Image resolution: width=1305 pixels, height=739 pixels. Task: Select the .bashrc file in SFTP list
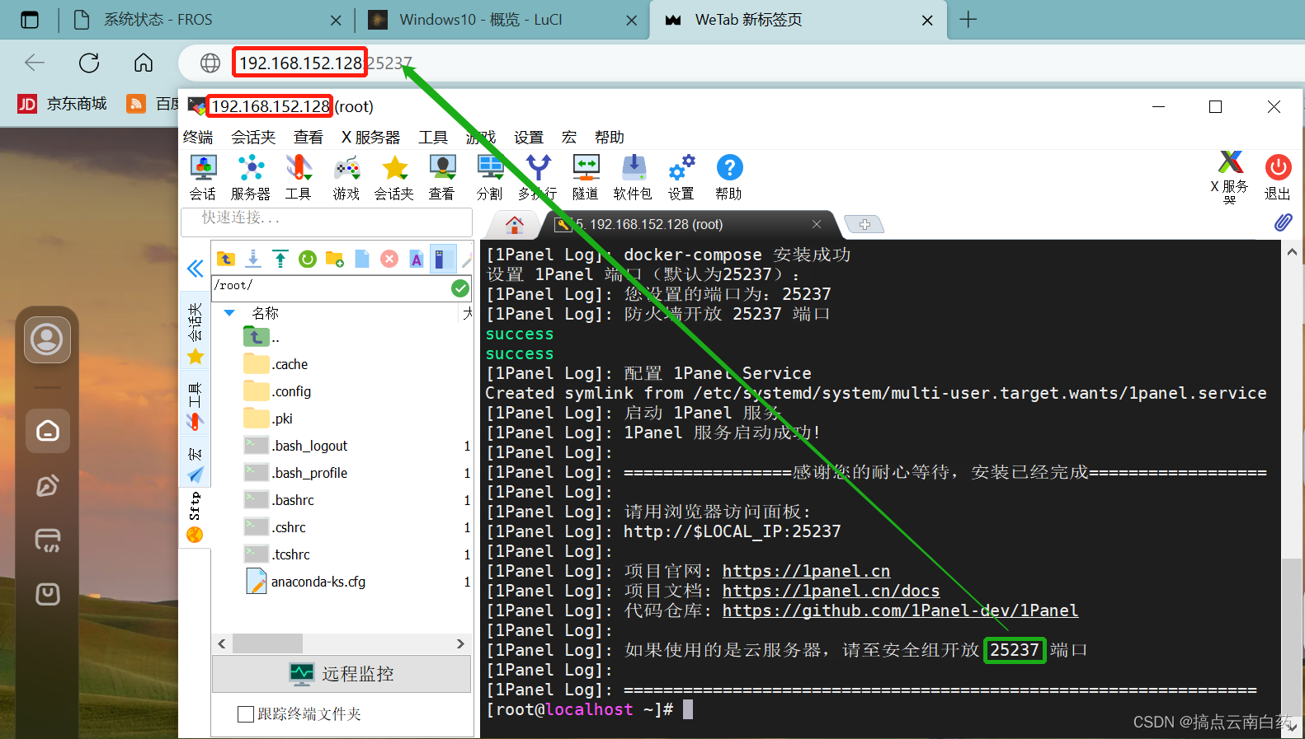[x=294, y=500]
